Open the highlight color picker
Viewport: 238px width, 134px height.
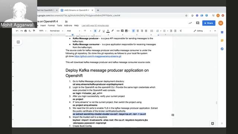pos(112,31)
